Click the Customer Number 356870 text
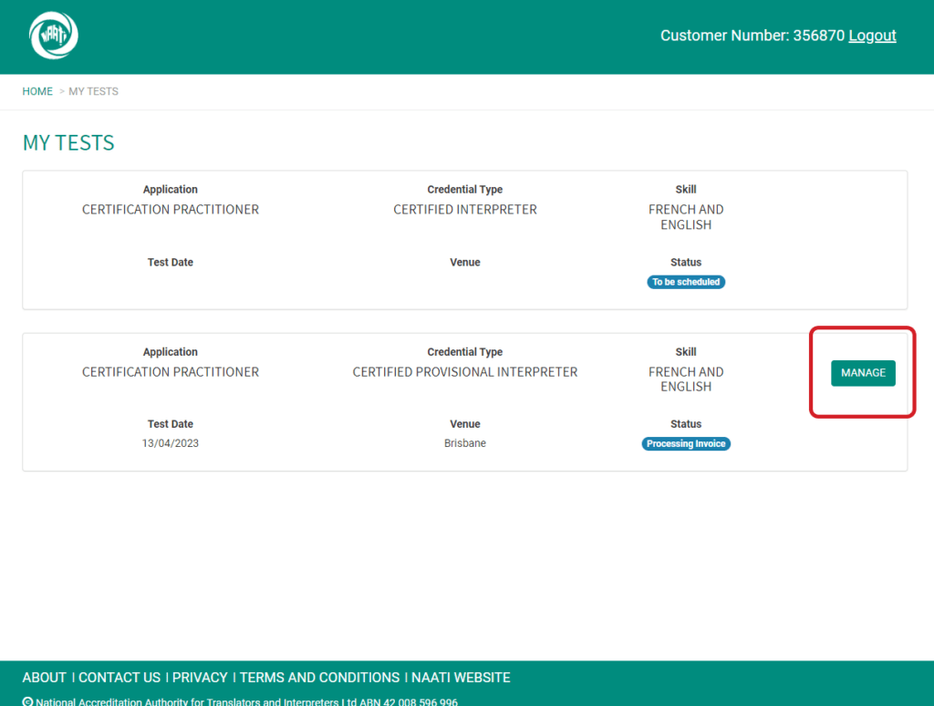The height and width of the screenshot is (706, 934). (x=752, y=36)
